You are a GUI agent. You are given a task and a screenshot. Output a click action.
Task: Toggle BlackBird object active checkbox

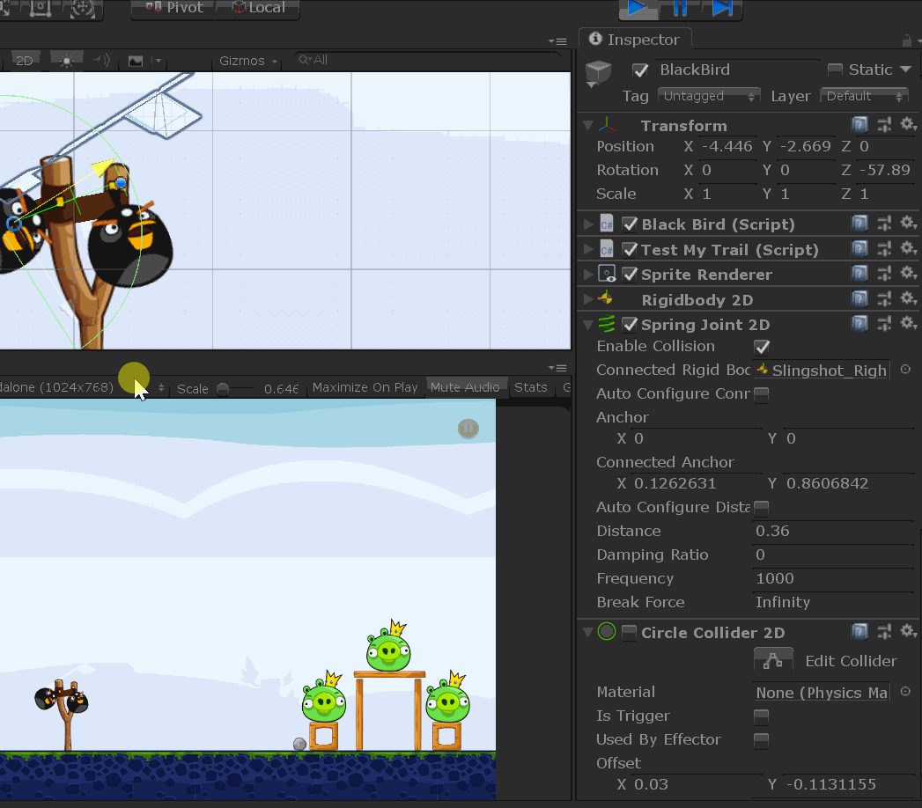pyautogui.click(x=639, y=70)
